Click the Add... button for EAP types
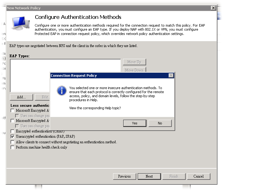Image resolution: width=253 pixels, height=190 pixels. (x=21, y=97)
